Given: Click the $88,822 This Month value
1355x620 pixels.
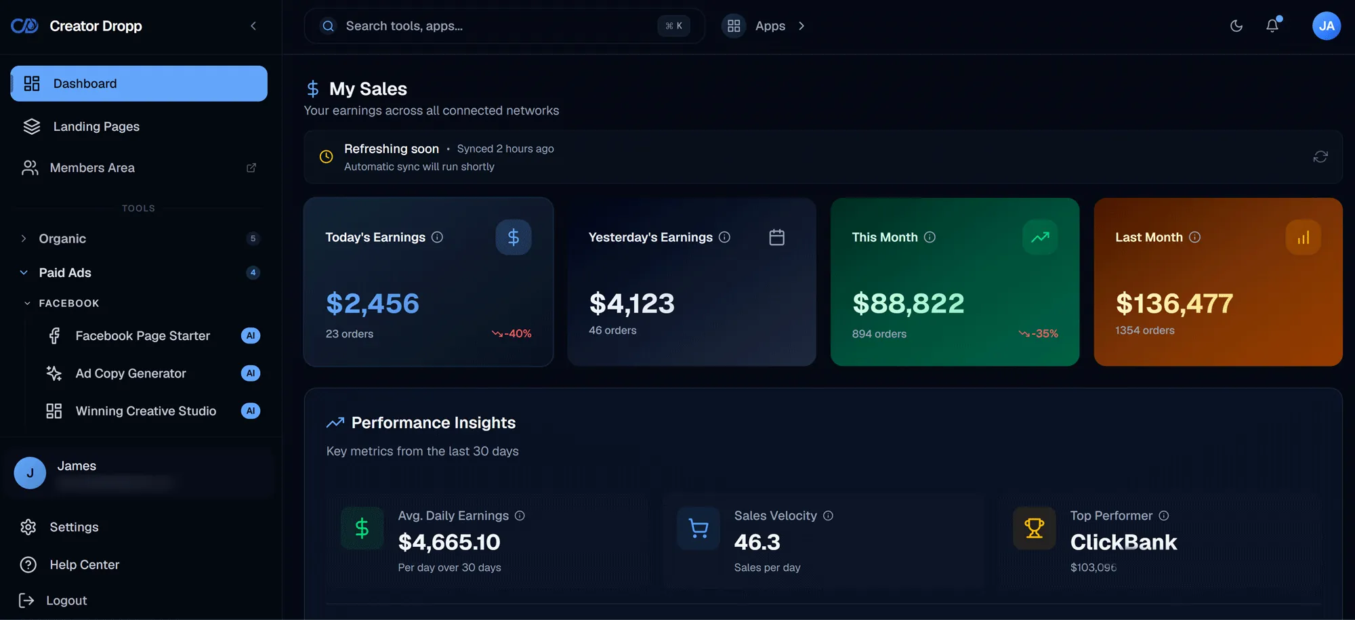Looking at the screenshot, I should 908,304.
